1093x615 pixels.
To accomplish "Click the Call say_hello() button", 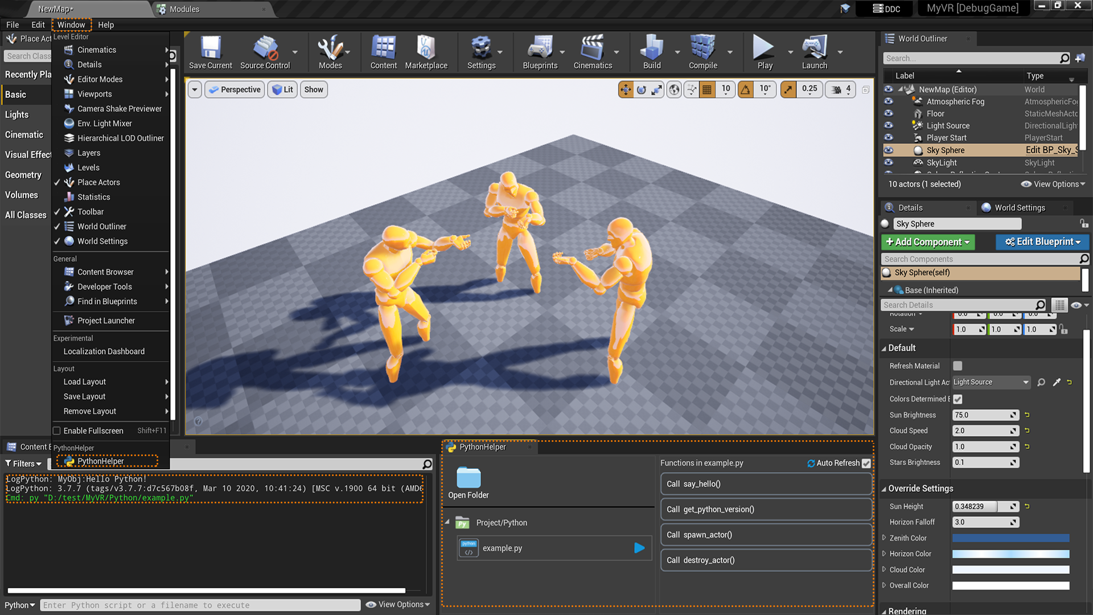I will (766, 484).
